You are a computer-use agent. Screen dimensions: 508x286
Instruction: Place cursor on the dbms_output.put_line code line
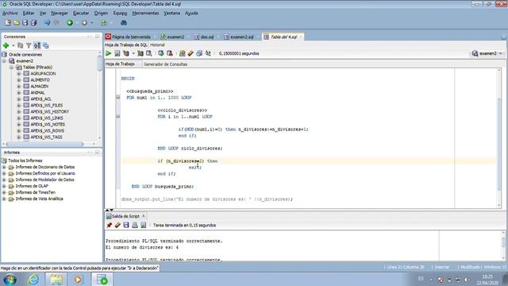pos(206,199)
